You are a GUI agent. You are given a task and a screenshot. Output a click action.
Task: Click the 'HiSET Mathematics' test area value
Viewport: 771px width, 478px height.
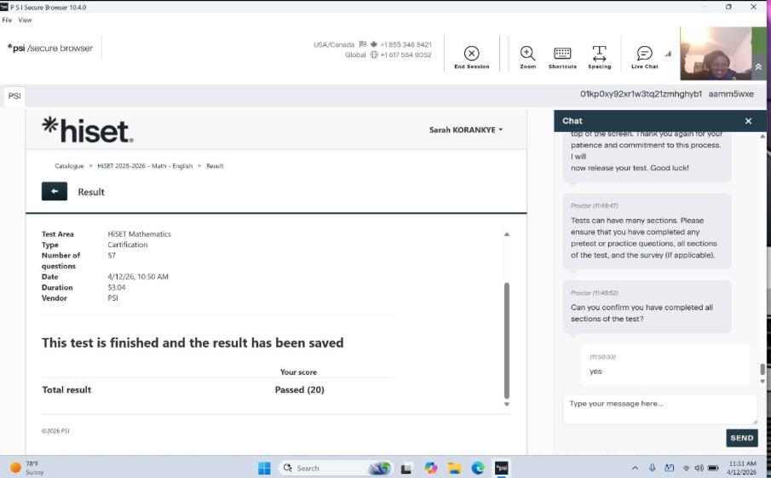[x=139, y=234]
